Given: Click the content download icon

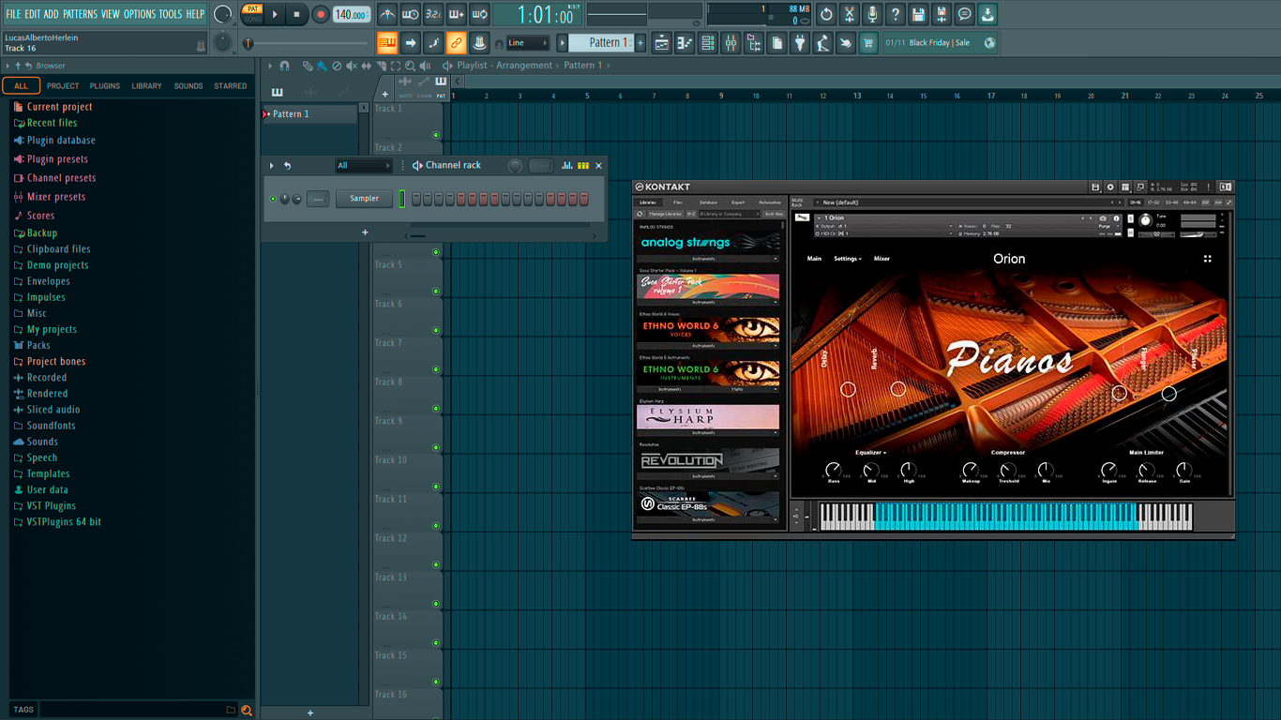Looking at the screenshot, I should click(x=987, y=14).
